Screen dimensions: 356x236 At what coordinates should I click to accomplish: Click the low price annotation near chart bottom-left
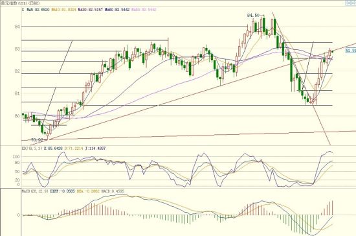click(37, 140)
